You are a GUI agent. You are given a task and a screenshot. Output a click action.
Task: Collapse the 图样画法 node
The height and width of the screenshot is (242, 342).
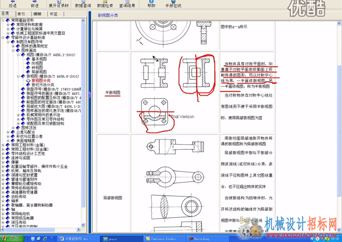click(13, 51)
